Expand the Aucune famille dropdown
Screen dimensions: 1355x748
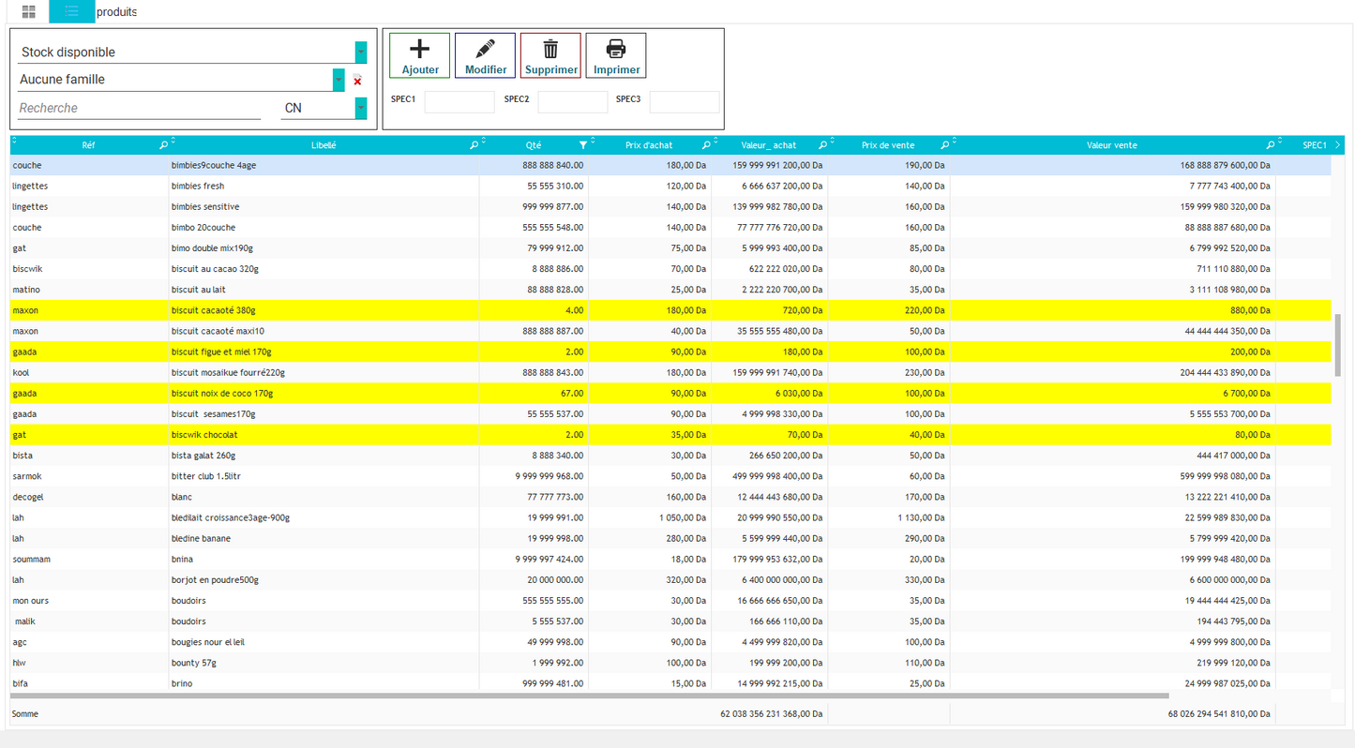coord(339,80)
